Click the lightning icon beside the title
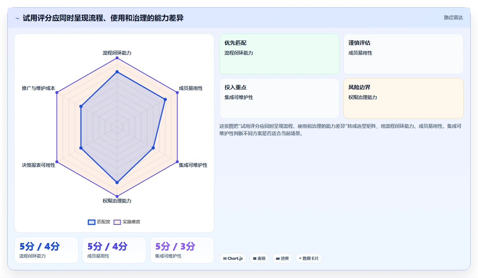This screenshot has height=278, width=478. click(17, 18)
